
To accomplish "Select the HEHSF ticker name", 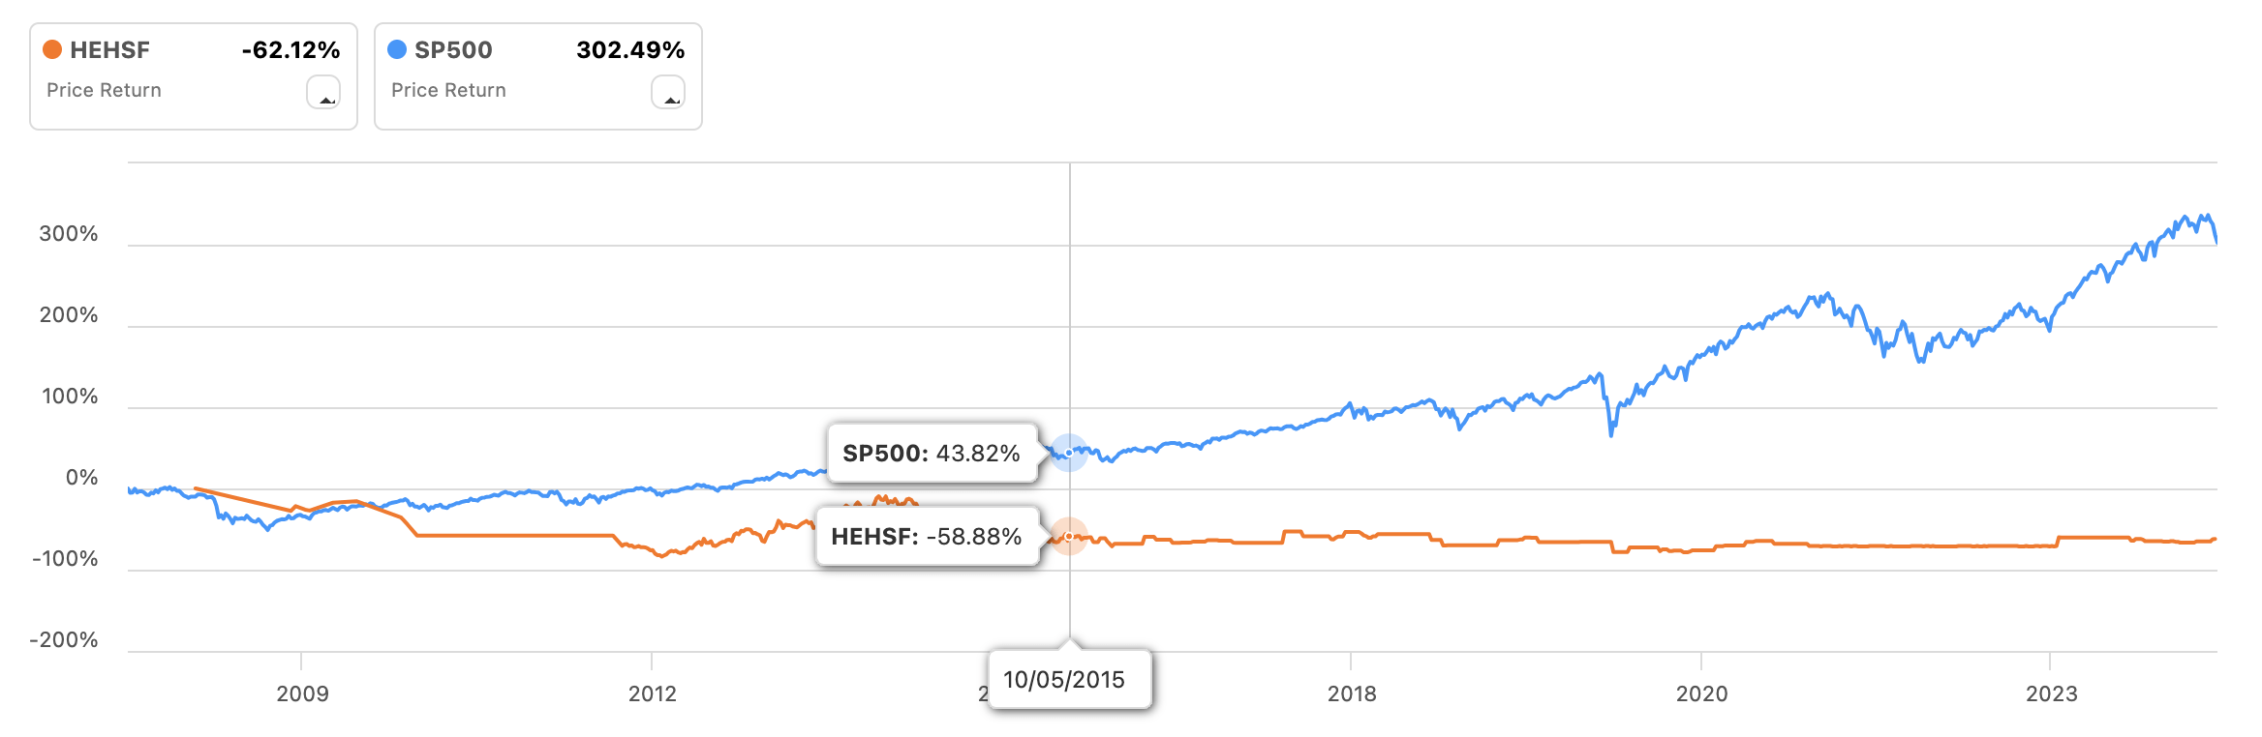I will pyautogui.click(x=109, y=50).
